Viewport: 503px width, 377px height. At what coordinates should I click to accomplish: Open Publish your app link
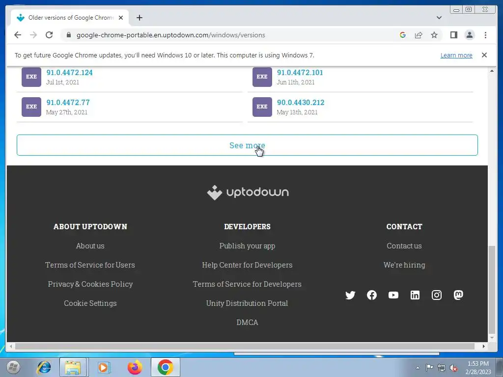[x=248, y=246]
